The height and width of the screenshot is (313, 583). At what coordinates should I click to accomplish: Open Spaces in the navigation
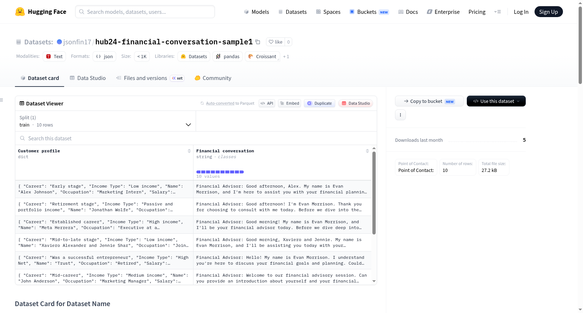click(x=328, y=12)
